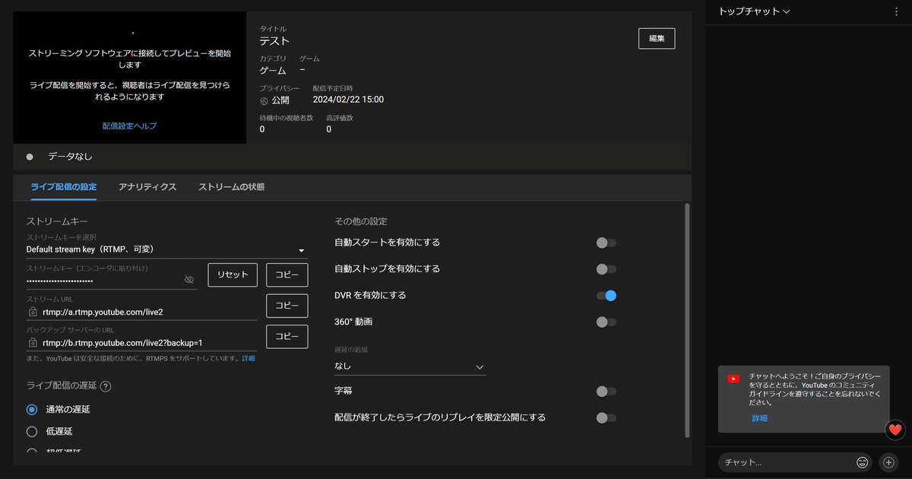The image size is (912, 479).
Task: Switch to アナリティクス tab
Action: point(147,187)
